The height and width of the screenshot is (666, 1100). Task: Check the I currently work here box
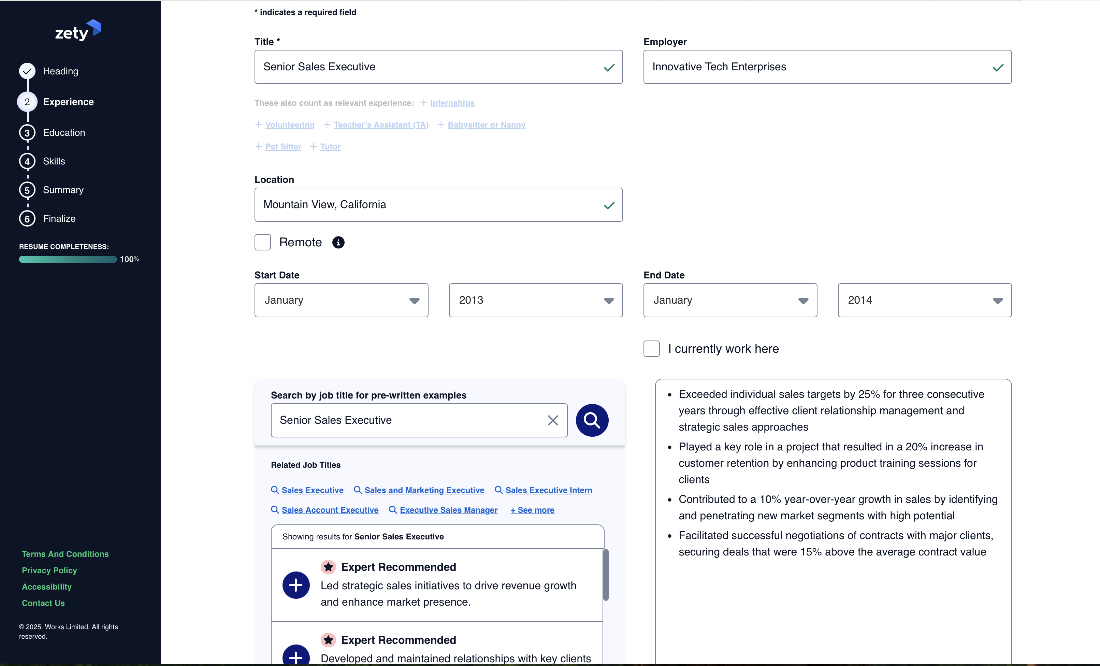pyautogui.click(x=651, y=349)
